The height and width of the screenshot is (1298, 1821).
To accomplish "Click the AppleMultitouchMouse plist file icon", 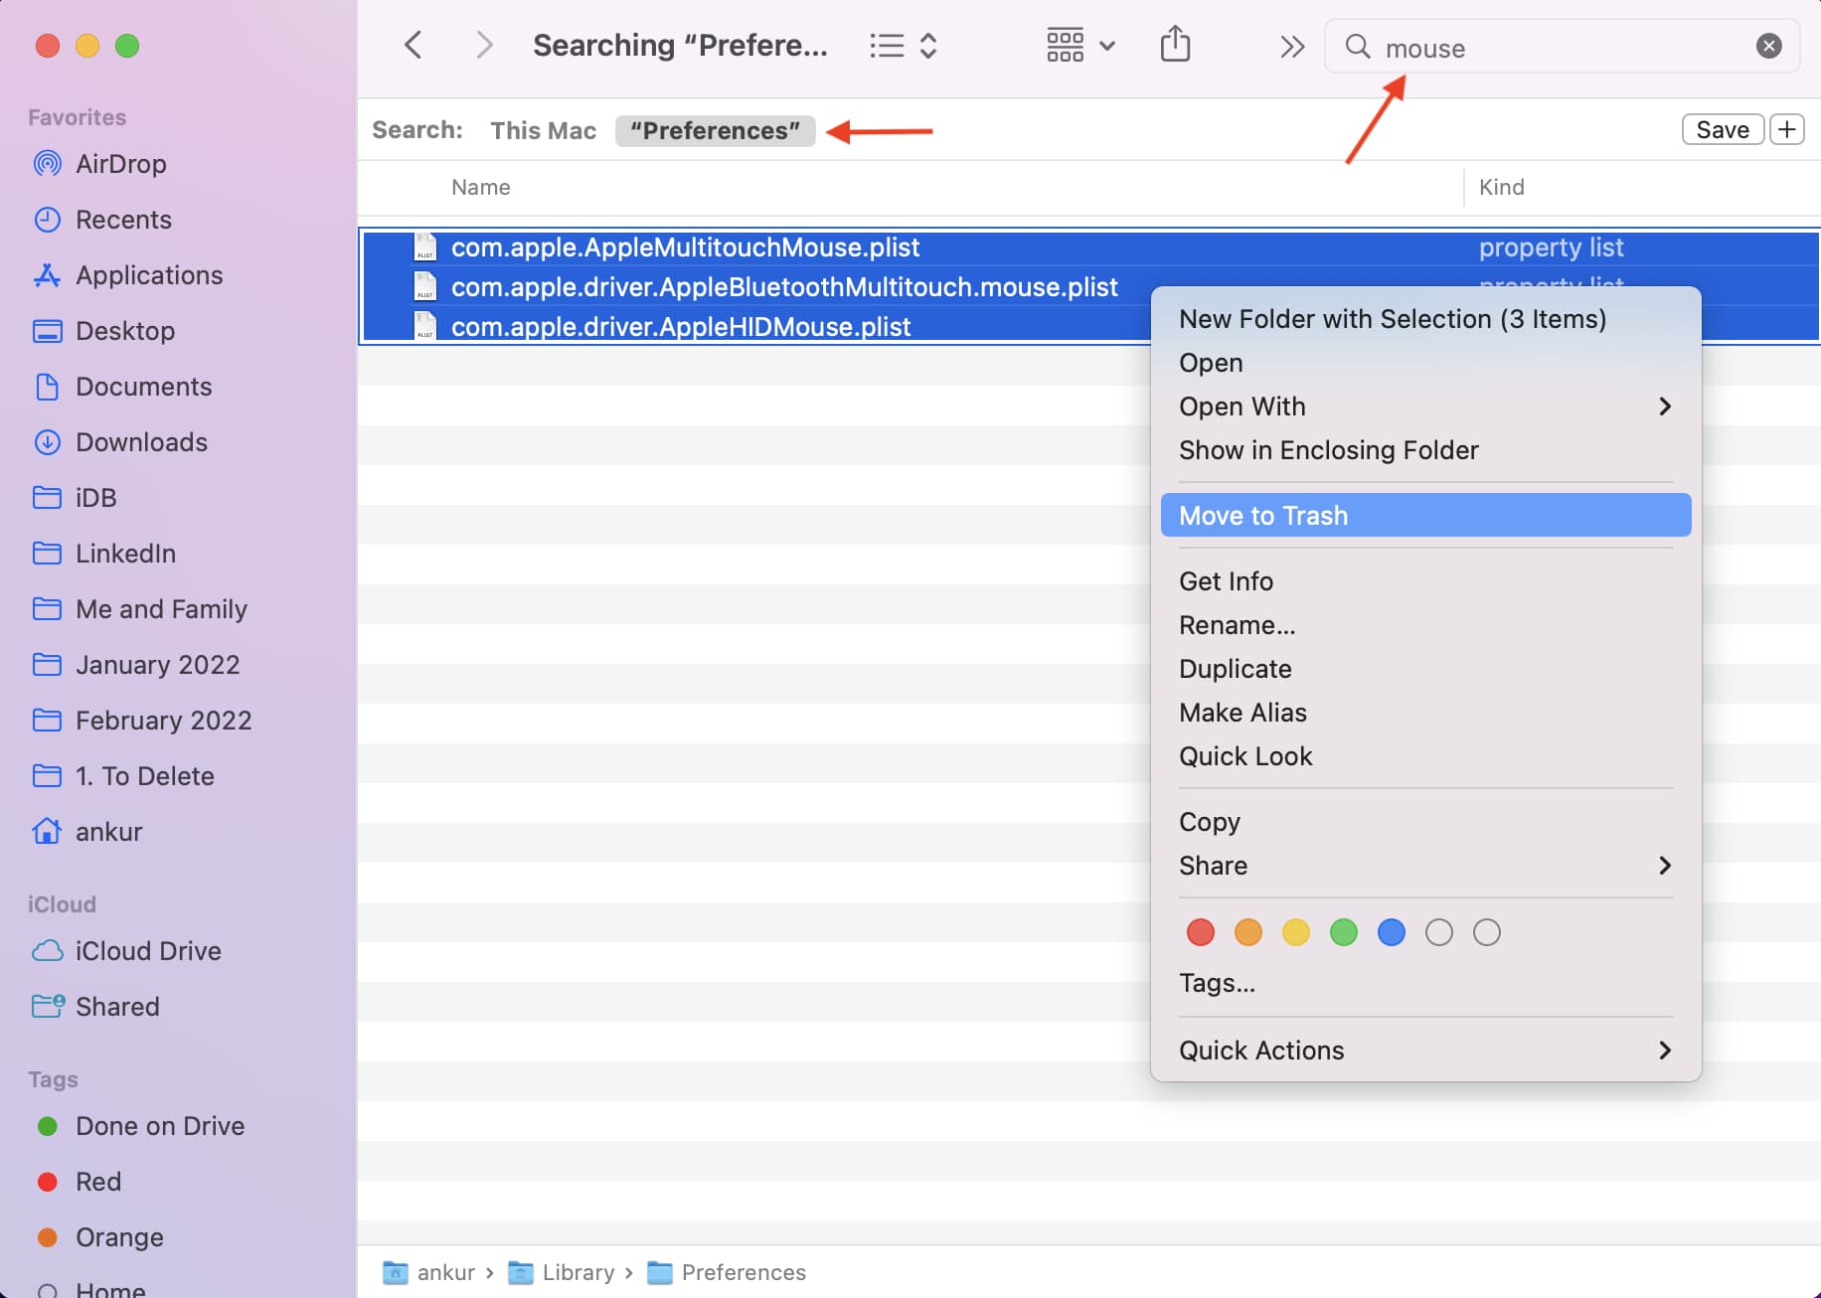I will coord(425,246).
